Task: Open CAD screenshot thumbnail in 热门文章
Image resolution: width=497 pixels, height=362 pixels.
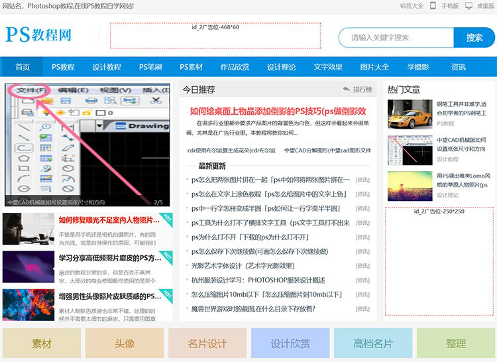Action: tap(410, 151)
